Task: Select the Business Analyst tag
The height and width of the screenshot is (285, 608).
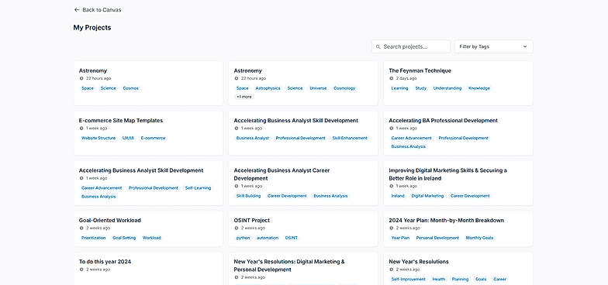Action: tap(253, 138)
